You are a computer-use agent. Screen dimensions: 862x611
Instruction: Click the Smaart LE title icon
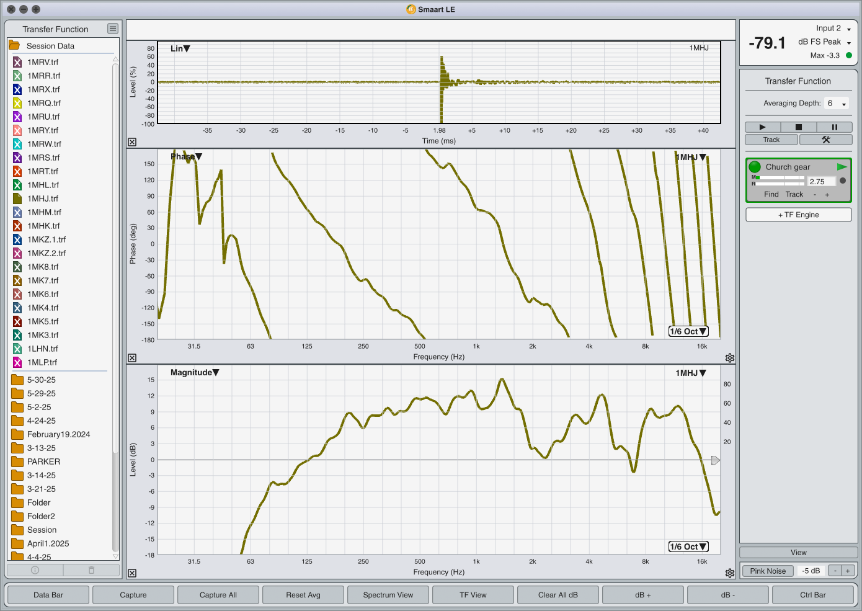click(x=411, y=9)
